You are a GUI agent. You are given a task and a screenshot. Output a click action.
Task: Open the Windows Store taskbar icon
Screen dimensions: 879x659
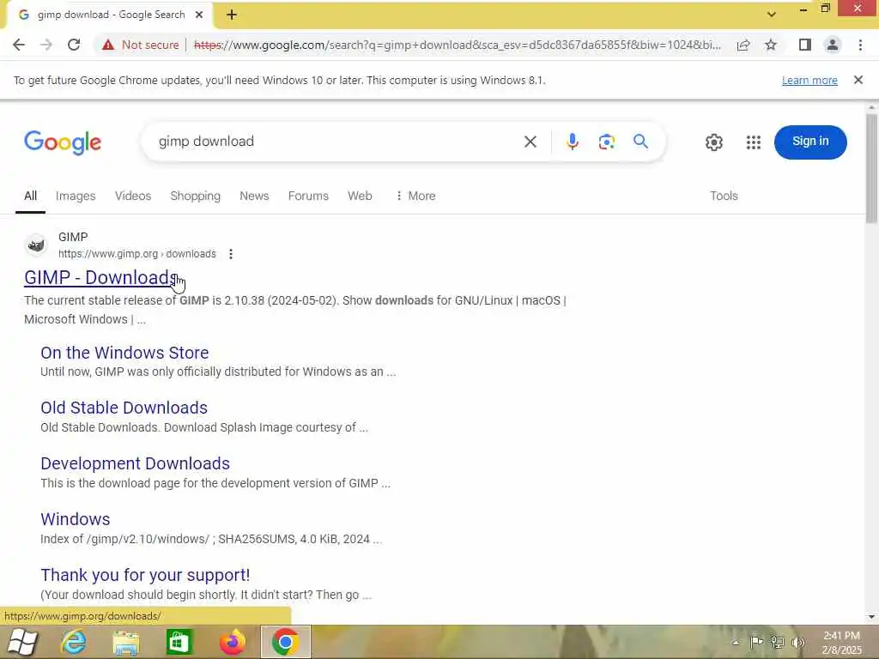pyautogui.click(x=179, y=642)
